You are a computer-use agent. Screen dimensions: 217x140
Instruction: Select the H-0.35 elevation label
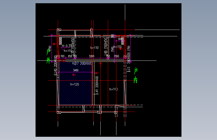[x=67, y=46]
